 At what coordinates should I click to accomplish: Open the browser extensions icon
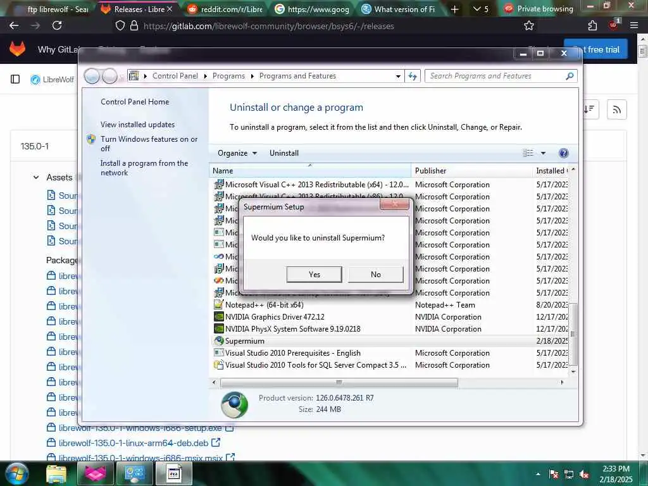[592, 26]
